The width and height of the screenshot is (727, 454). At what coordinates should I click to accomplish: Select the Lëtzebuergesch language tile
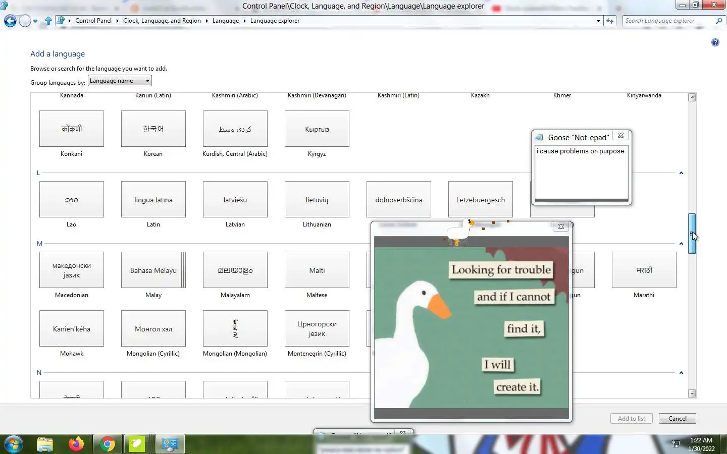pyautogui.click(x=481, y=199)
